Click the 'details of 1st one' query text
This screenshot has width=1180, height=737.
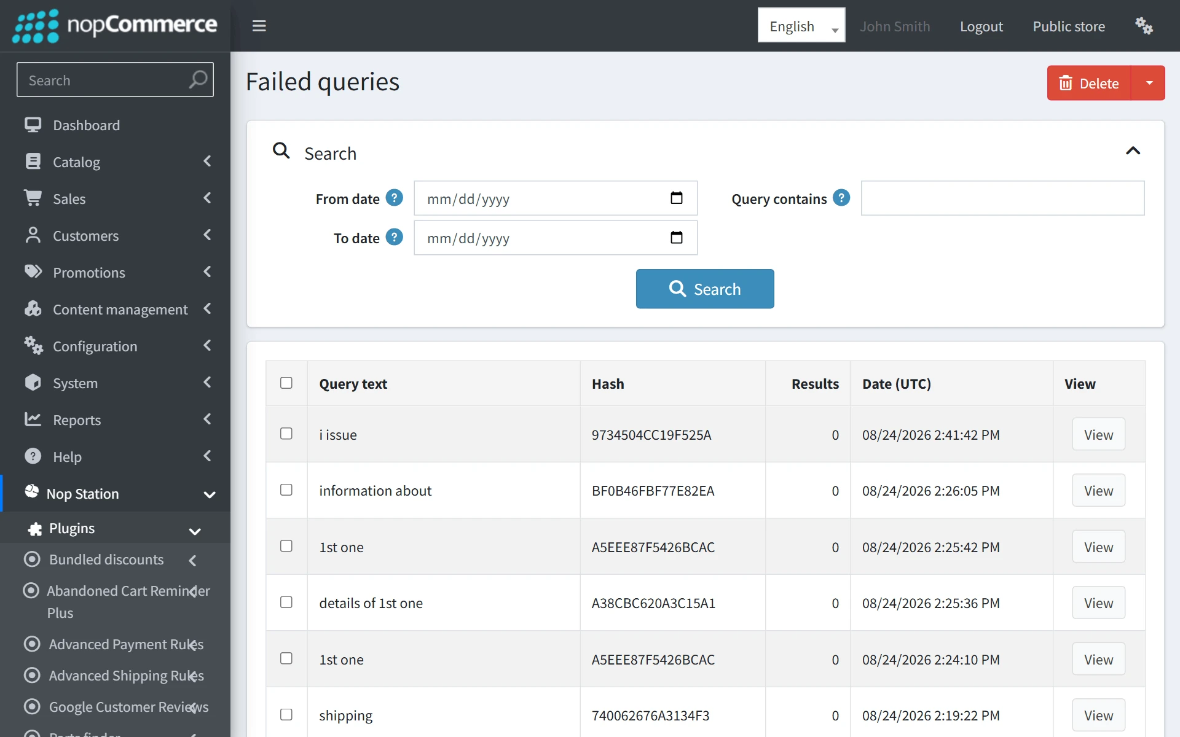click(x=371, y=603)
